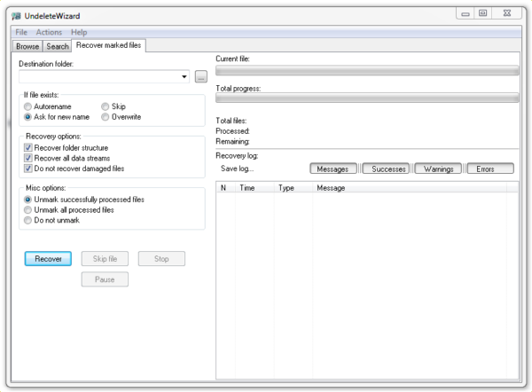Expand the Destination folder dropdown arrow

tap(184, 76)
